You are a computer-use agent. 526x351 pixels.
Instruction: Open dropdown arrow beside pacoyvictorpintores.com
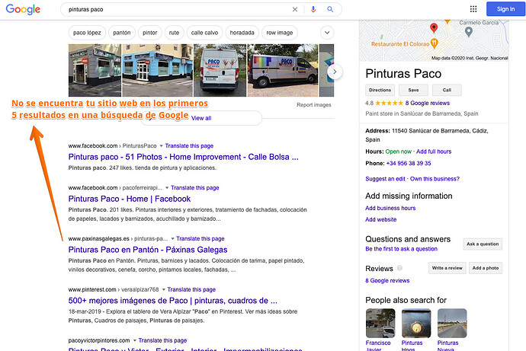tap(135, 340)
